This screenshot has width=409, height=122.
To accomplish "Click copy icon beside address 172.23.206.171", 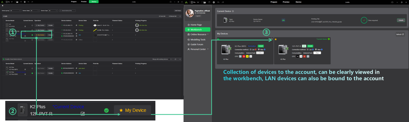I will 76,25.
